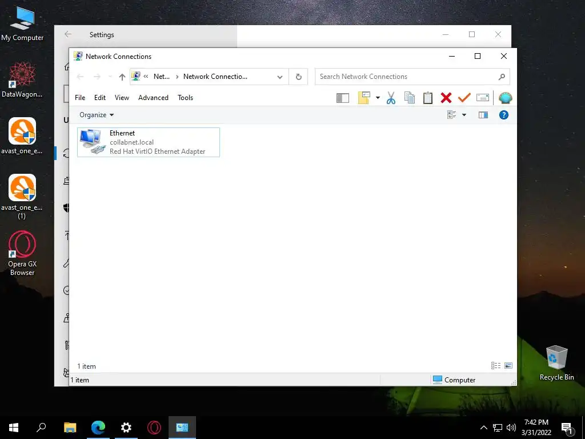
Task: Open File Explorer from the taskbar
Action: point(70,428)
